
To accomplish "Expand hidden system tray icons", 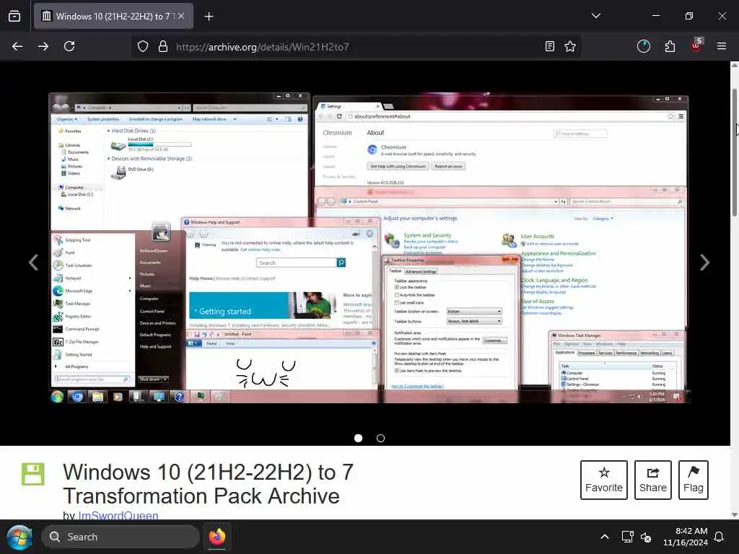I will tap(605, 537).
